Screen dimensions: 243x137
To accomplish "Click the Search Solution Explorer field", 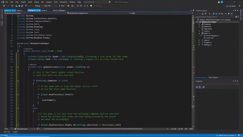I will click(215, 17).
